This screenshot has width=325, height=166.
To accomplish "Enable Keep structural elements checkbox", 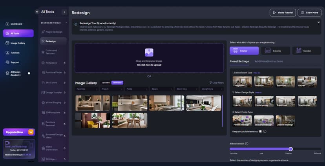I will click(260, 131).
